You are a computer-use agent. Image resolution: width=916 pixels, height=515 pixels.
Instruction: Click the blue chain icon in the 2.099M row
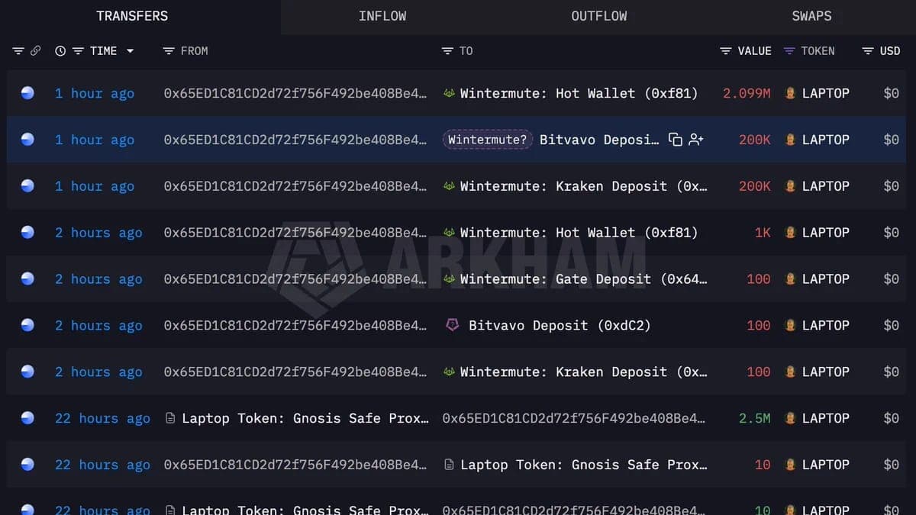coord(27,93)
